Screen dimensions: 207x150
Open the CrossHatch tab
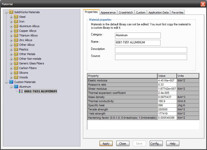tap(126, 12)
